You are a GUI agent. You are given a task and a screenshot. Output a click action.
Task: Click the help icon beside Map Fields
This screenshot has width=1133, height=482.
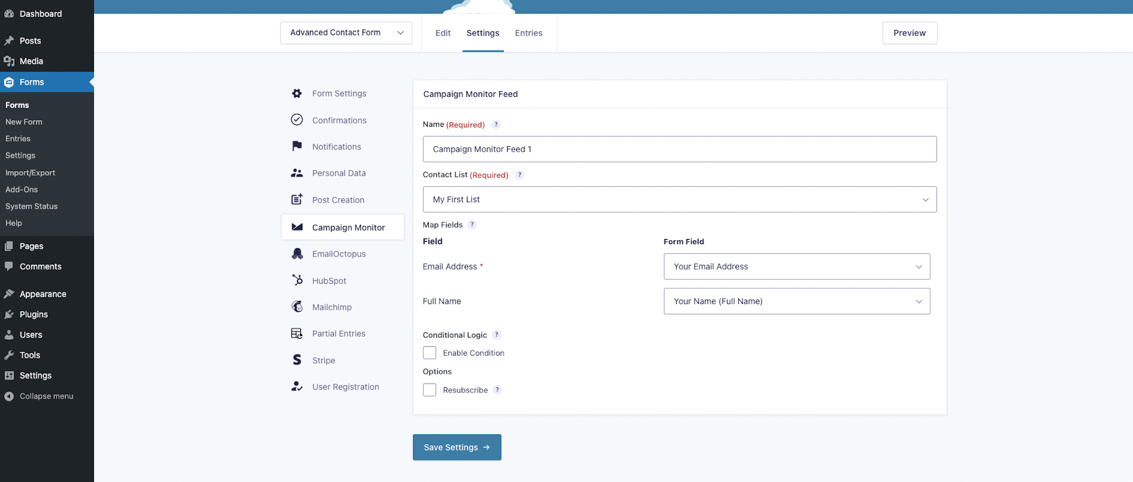[472, 225]
